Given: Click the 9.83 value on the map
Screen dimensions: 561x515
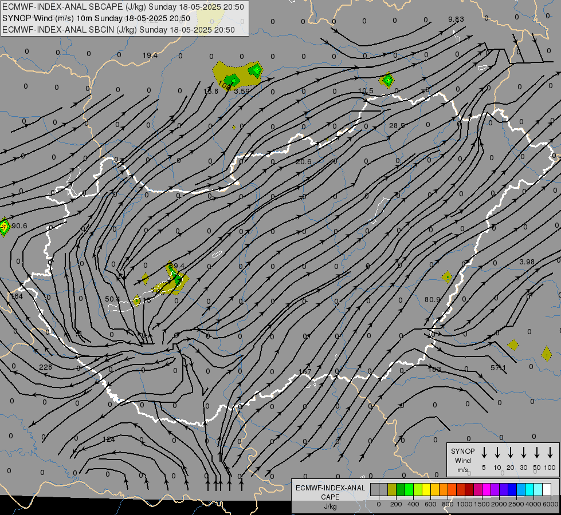Looking at the screenshot, I should (456, 19).
